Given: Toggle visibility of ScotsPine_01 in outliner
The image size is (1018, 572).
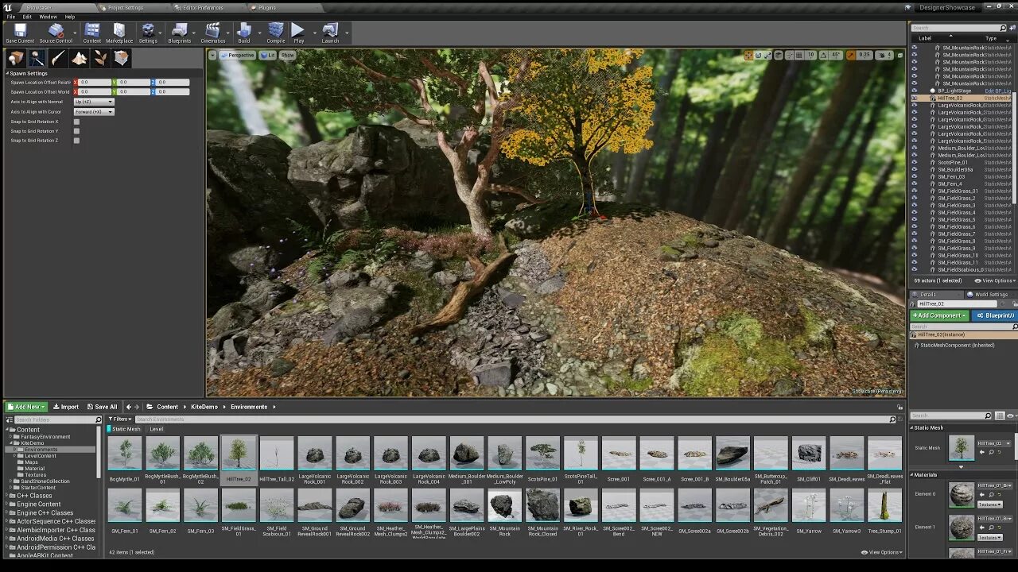Looking at the screenshot, I should (x=914, y=162).
